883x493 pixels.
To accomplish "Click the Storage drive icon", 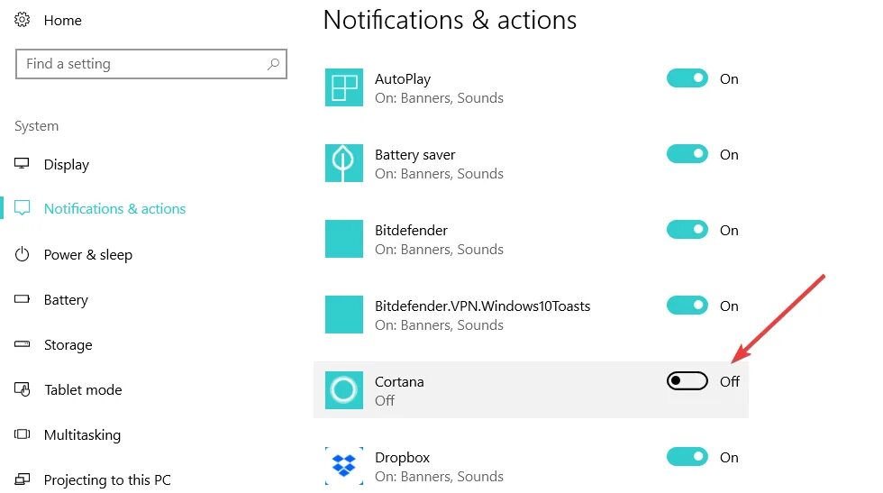I will coord(22,344).
